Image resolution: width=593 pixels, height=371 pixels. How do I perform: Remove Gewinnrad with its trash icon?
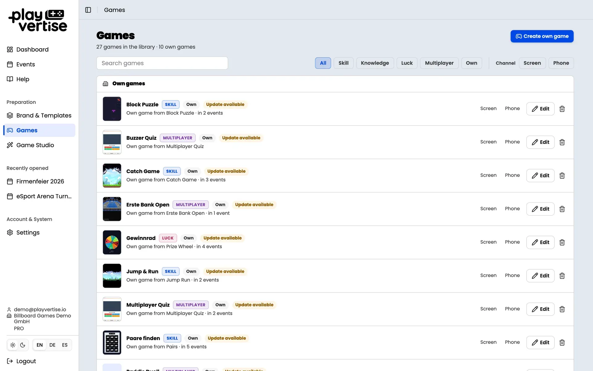pos(562,242)
